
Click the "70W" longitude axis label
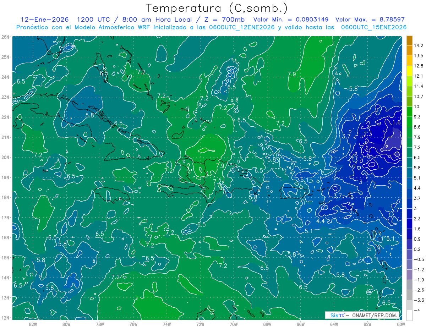click(234, 324)
